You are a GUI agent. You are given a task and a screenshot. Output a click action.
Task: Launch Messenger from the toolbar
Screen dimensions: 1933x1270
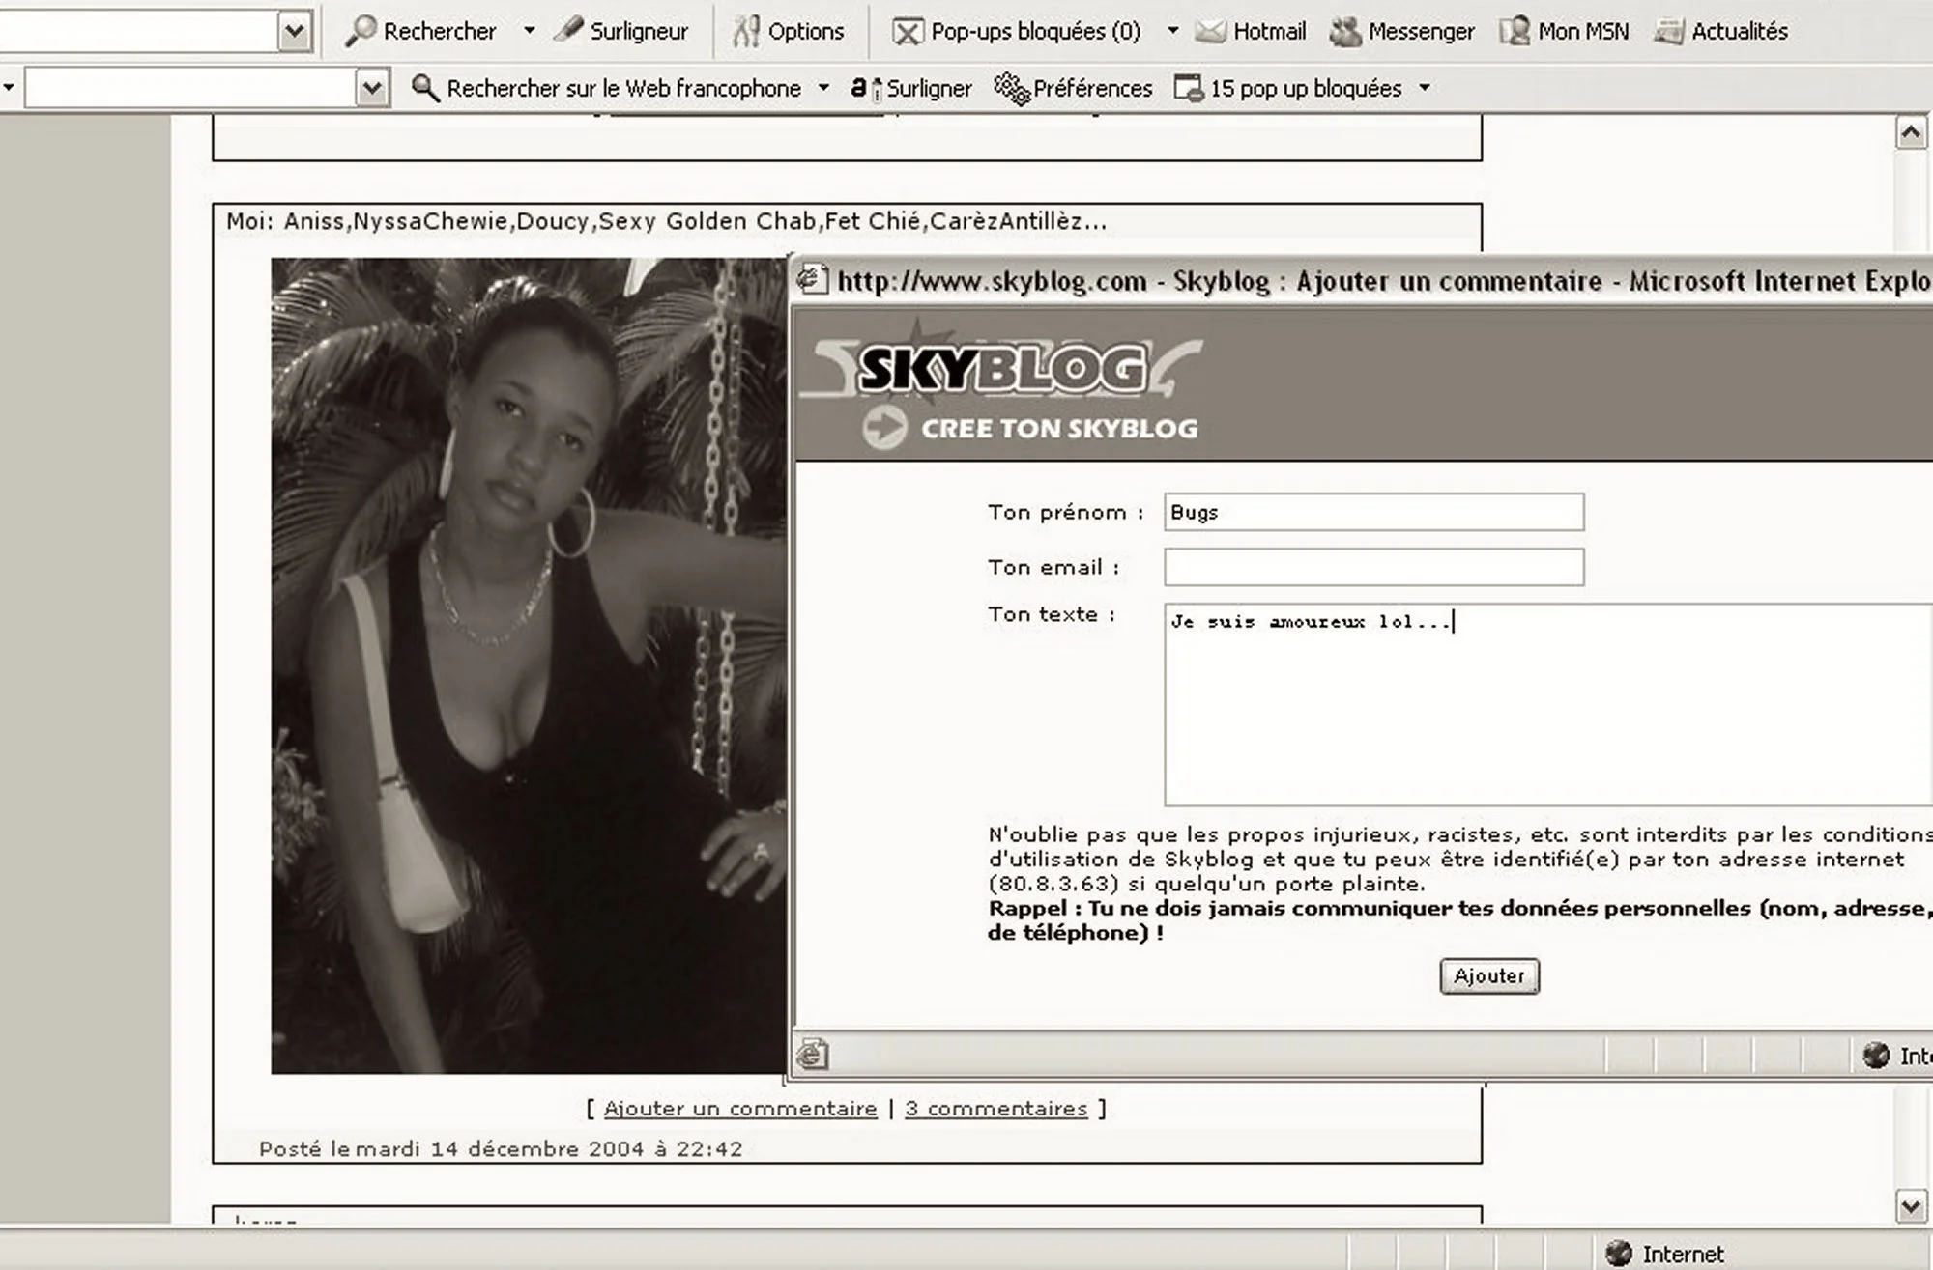pyautogui.click(x=1401, y=31)
